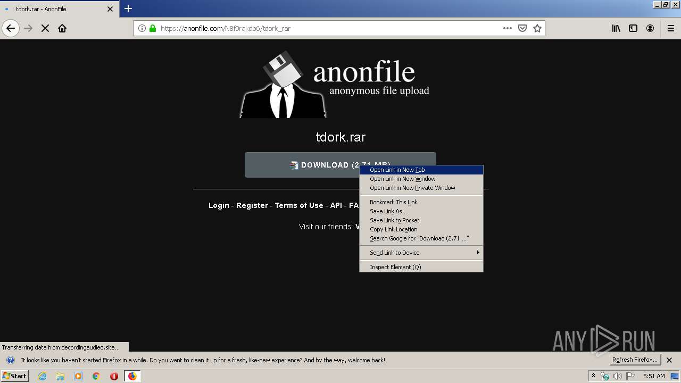Toggle the sidebar view
The width and height of the screenshot is (681, 383).
[633, 28]
